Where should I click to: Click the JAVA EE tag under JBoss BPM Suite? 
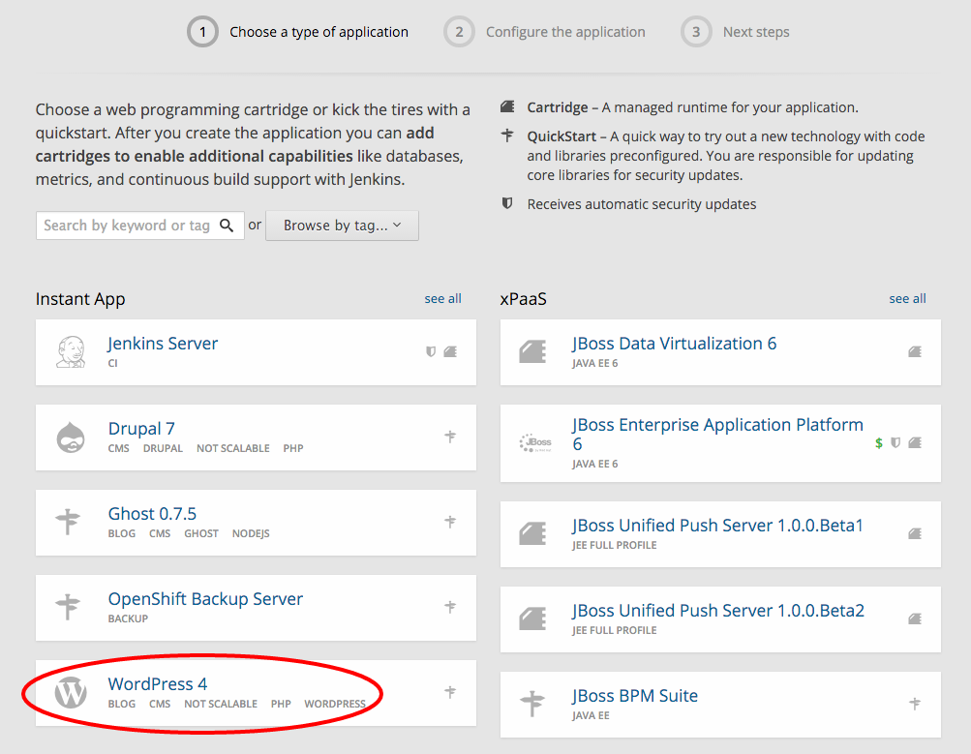tap(591, 715)
